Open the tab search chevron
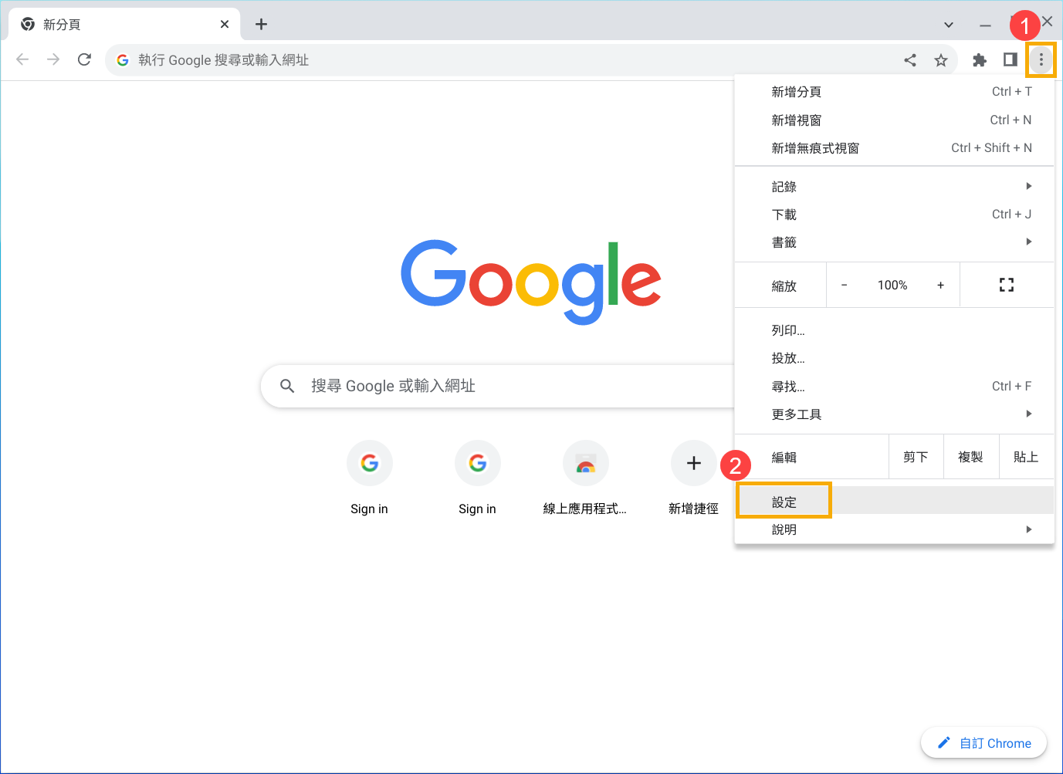The image size is (1063, 774). [x=948, y=25]
